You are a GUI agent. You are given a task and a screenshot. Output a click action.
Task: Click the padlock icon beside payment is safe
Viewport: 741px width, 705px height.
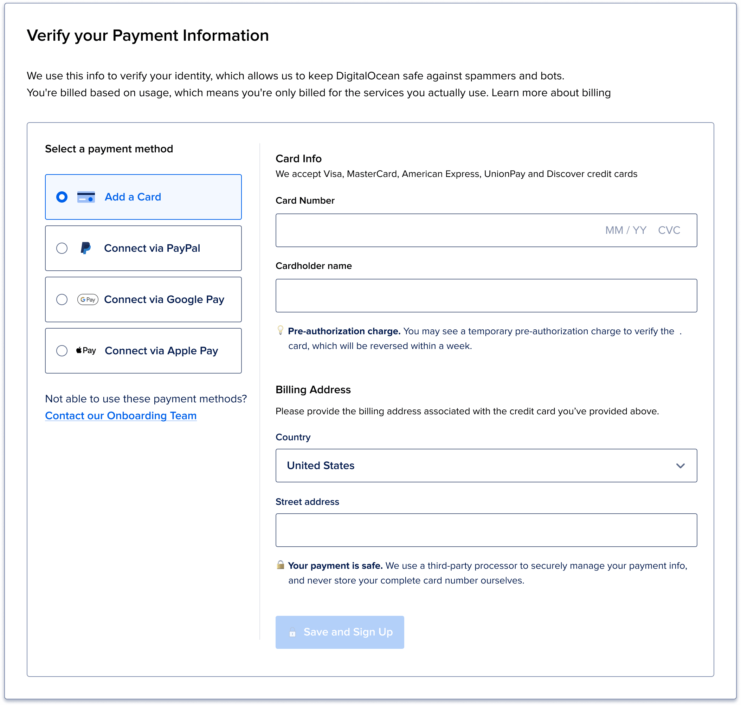[x=281, y=565]
